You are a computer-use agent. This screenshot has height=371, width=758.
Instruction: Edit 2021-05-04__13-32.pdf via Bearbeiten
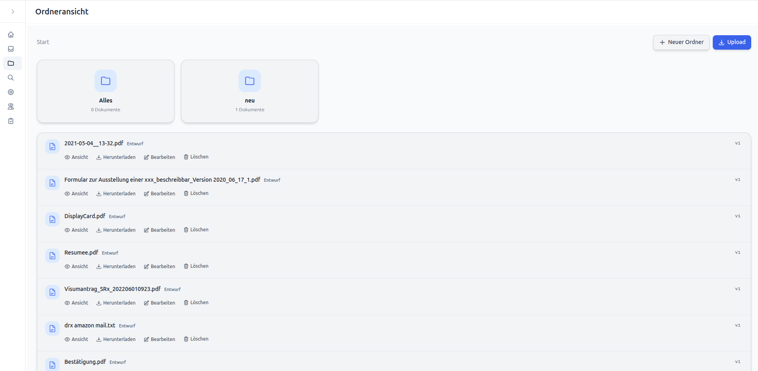[160, 157]
